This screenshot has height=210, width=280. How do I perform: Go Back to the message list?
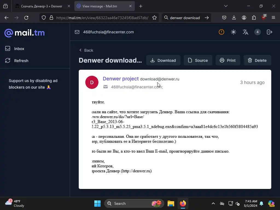86,50
